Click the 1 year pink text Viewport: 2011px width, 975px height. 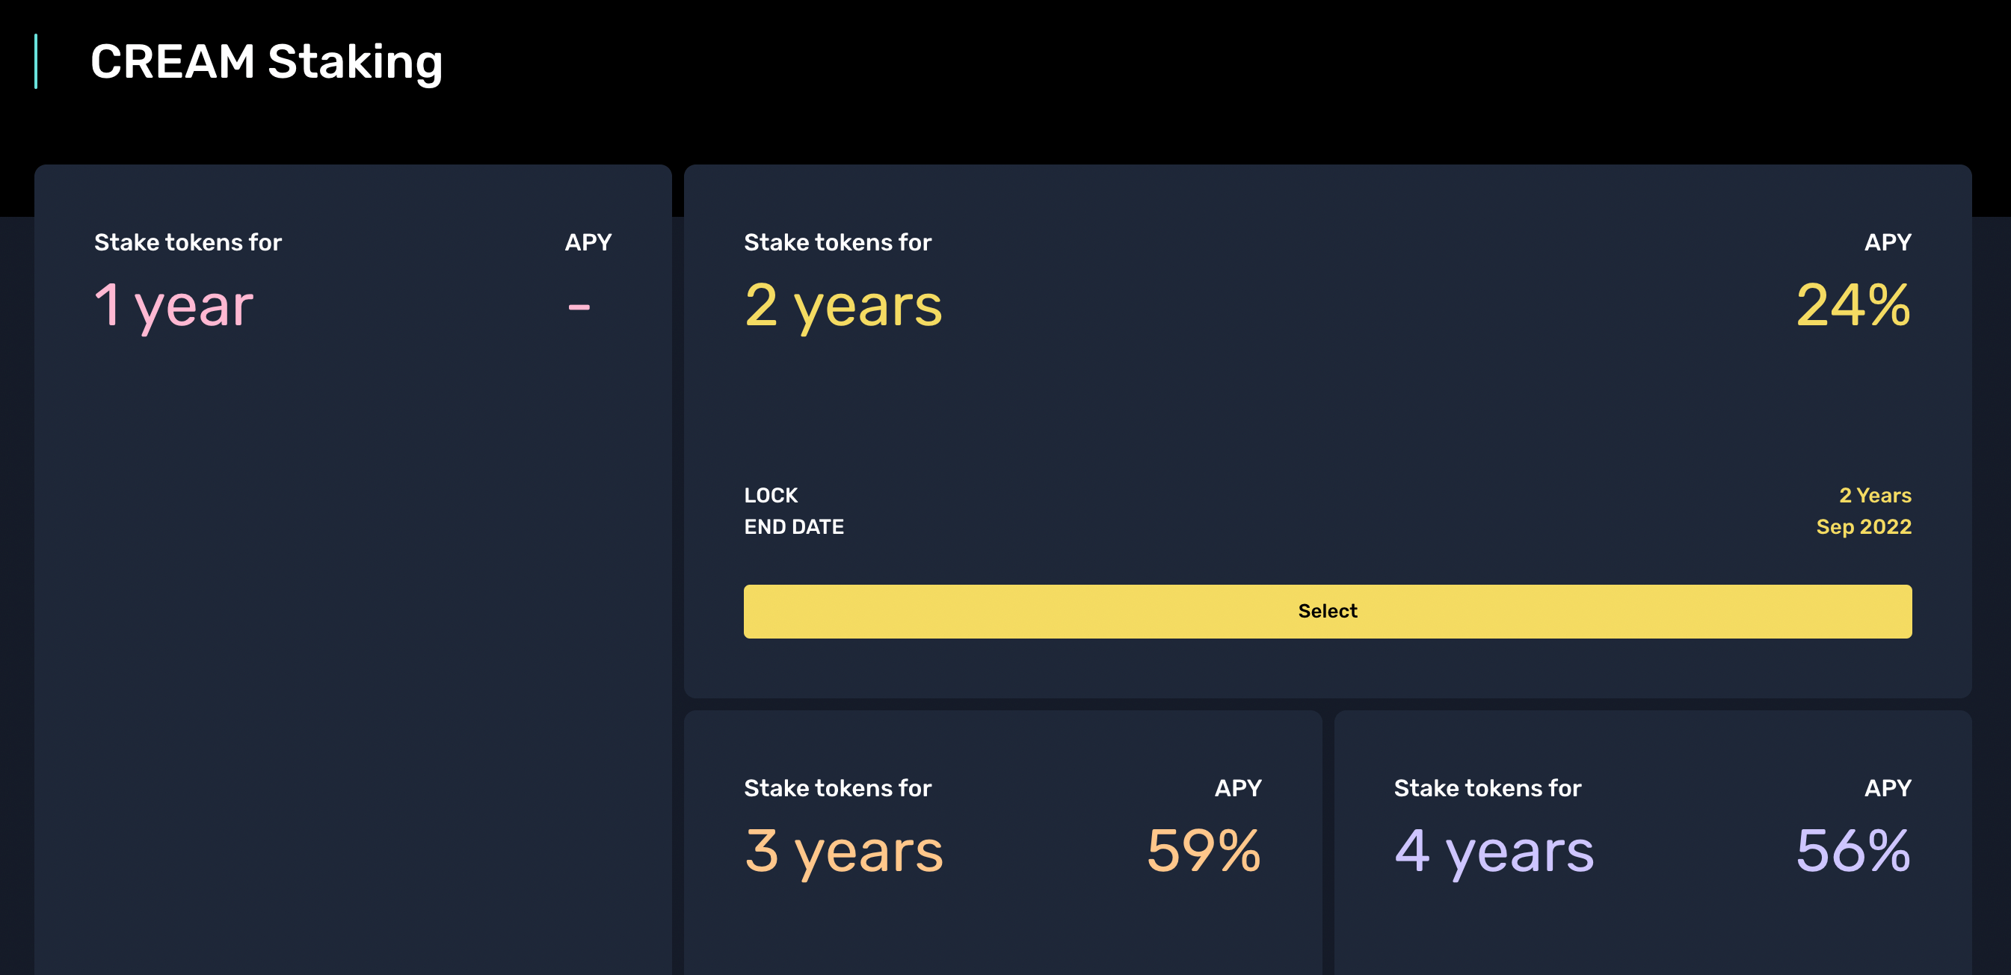(x=173, y=305)
